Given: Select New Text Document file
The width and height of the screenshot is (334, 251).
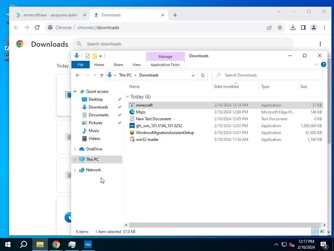Looking at the screenshot, I should [x=226, y=119].
